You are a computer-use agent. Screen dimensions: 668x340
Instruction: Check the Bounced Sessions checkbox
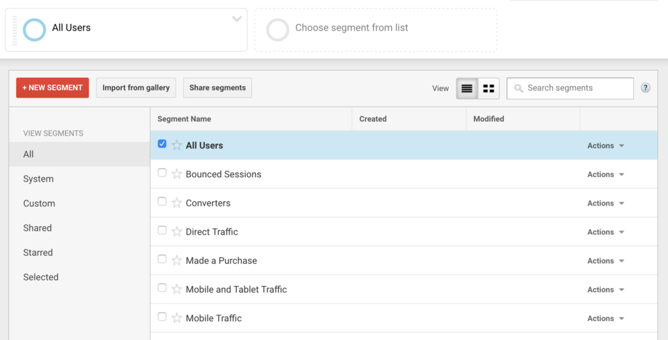point(162,173)
